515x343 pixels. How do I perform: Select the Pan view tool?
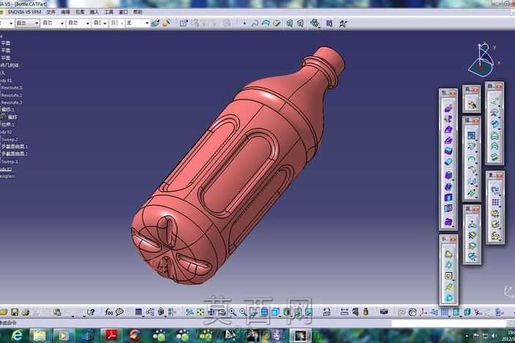tap(211, 312)
